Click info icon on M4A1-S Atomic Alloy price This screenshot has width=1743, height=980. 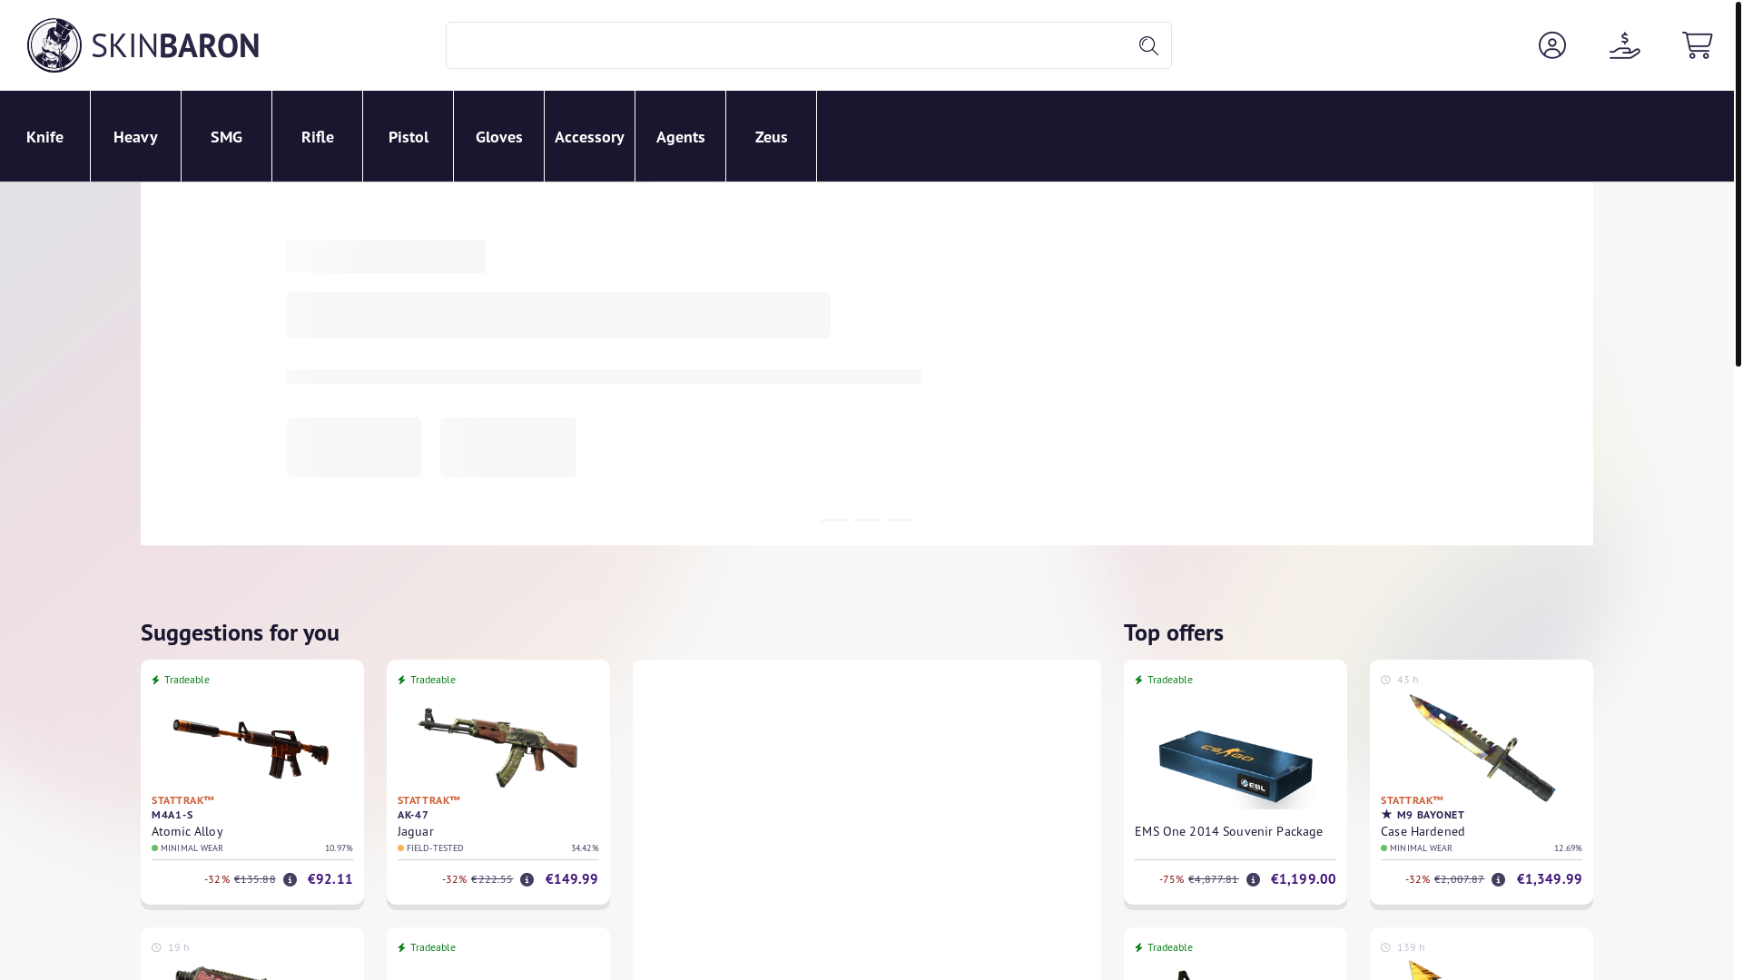coord(290,879)
